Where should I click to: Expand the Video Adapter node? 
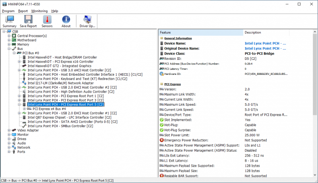(x=9, y=130)
